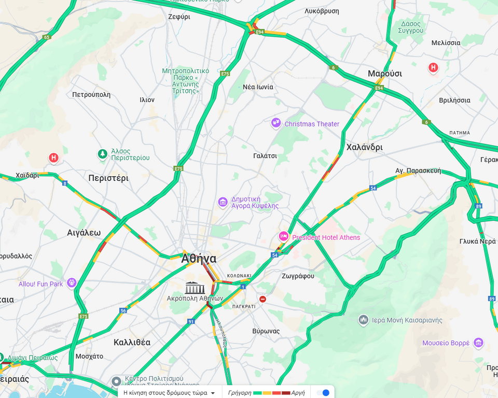This screenshot has width=498, height=398.
Task: Select the red road-closure icon near Παγκράτι
Action: 262,299
